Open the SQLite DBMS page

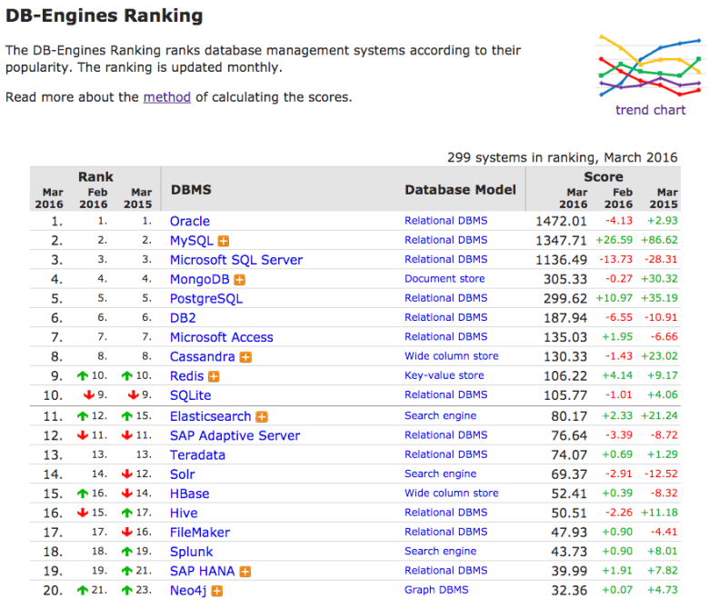tap(193, 395)
